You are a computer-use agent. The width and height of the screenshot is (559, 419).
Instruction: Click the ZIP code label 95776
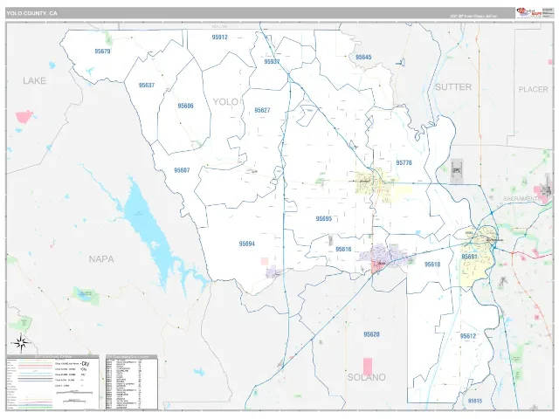[404, 163]
